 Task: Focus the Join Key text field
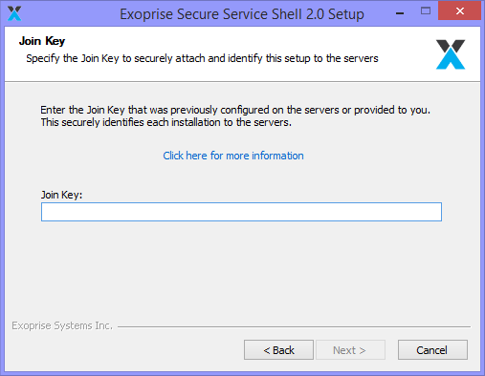tap(241, 212)
